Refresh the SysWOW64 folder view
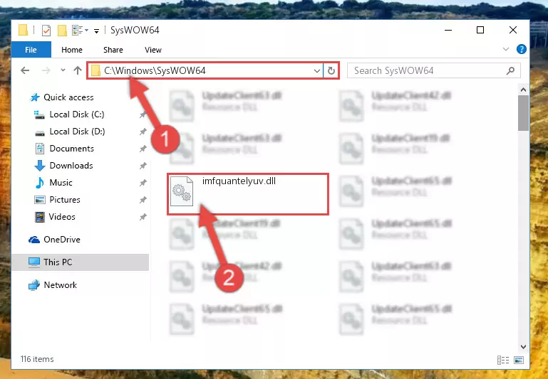The height and width of the screenshot is (379, 548). point(331,71)
